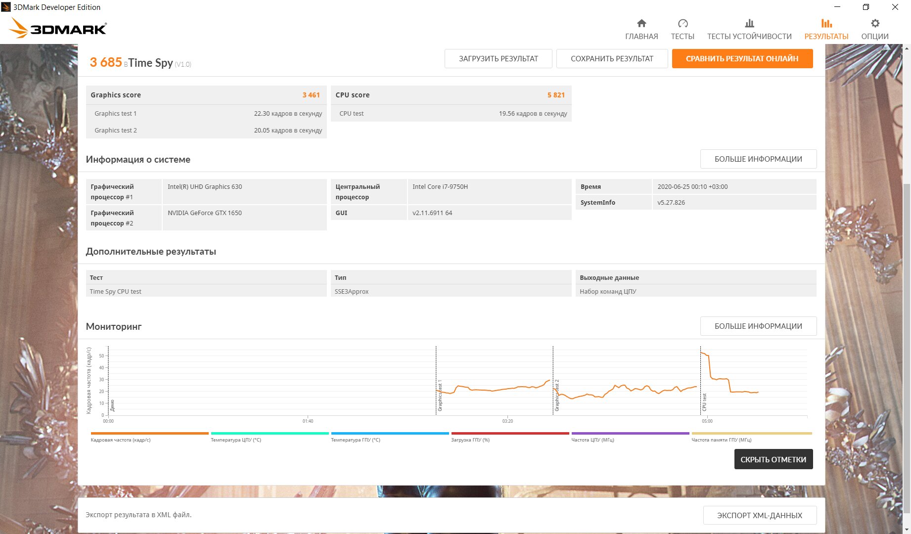Click the Демо marker on chart
The height and width of the screenshot is (534, 911).
pyautogui.click(x=112, y=405)
